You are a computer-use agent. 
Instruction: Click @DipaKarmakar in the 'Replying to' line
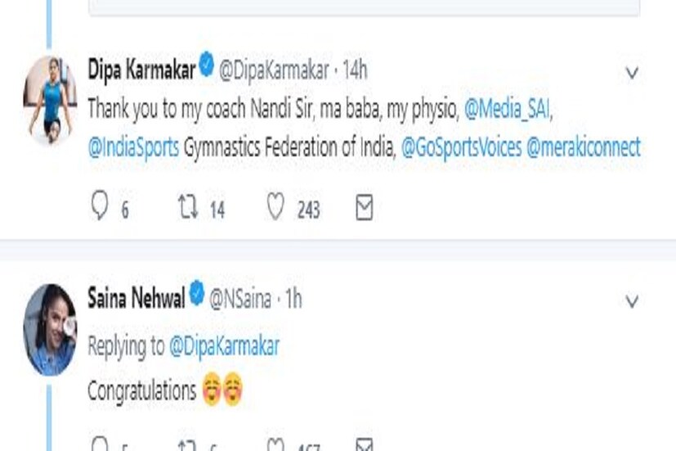point(224,346)
